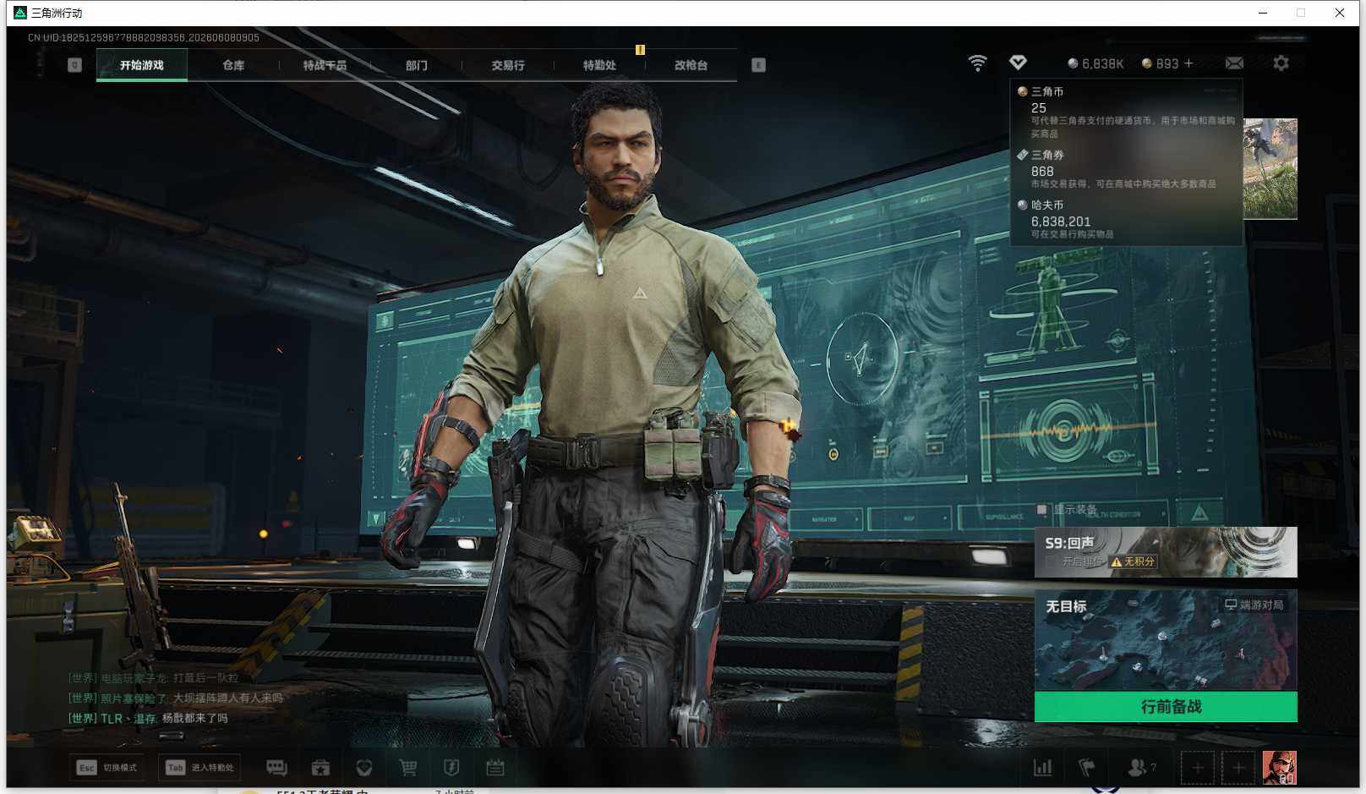
Task: Click the green 行前备战 button
Action: click(1166, 707)
